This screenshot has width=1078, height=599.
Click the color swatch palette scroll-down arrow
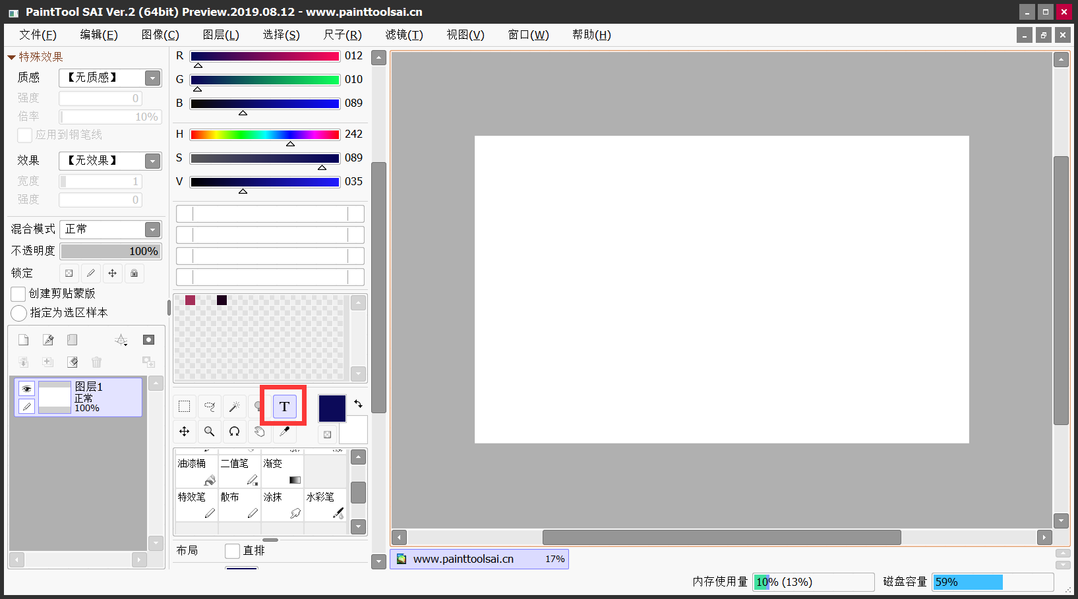(358, 374)
